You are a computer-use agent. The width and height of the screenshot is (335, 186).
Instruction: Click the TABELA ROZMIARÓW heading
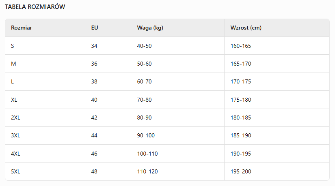[35, 7]
